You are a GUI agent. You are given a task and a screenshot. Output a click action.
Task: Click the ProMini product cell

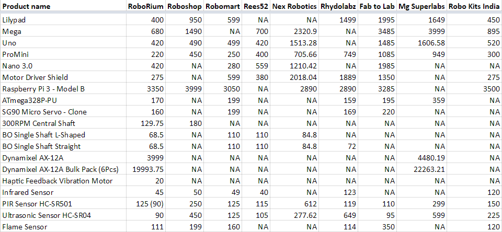click(x=63, y=54)
